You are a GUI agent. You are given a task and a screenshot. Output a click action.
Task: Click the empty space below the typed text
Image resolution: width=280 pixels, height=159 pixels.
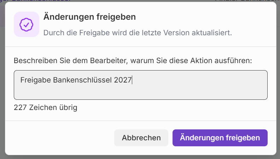click(x=106, y=92)
